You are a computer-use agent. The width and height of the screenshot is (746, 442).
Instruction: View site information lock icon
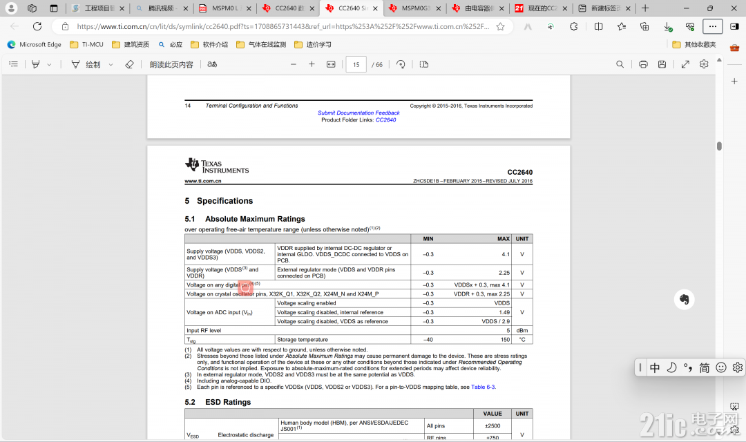pos(65,27)
